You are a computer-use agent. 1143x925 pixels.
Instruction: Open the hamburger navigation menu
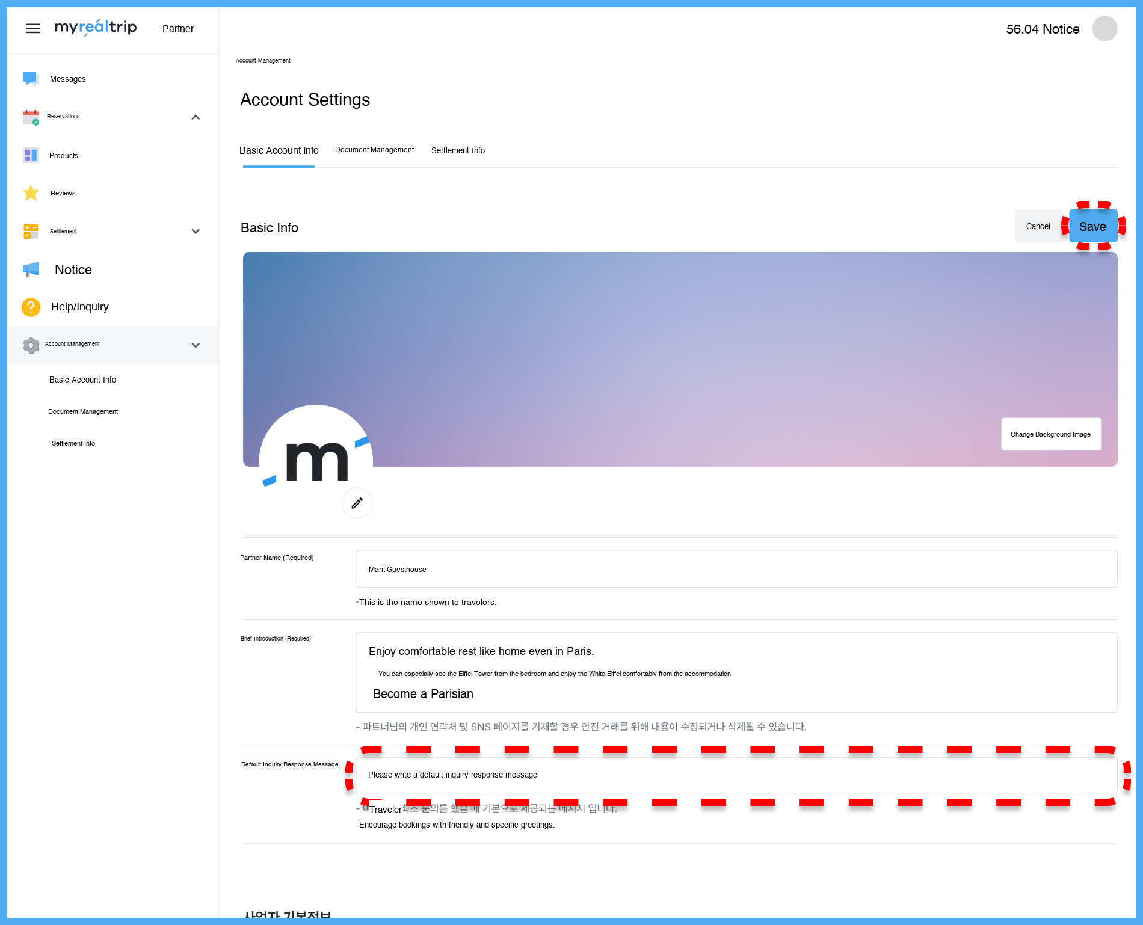click(x=33, y=28)
